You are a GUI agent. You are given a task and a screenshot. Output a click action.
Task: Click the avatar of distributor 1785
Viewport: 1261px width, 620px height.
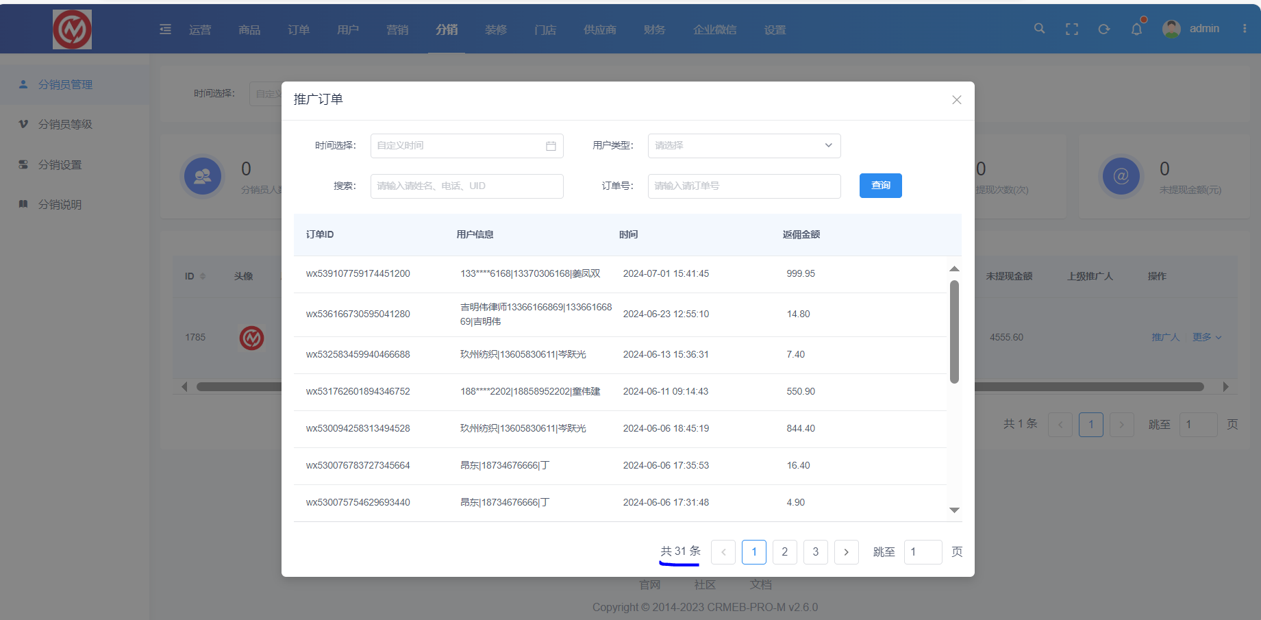tap(251, 337)
